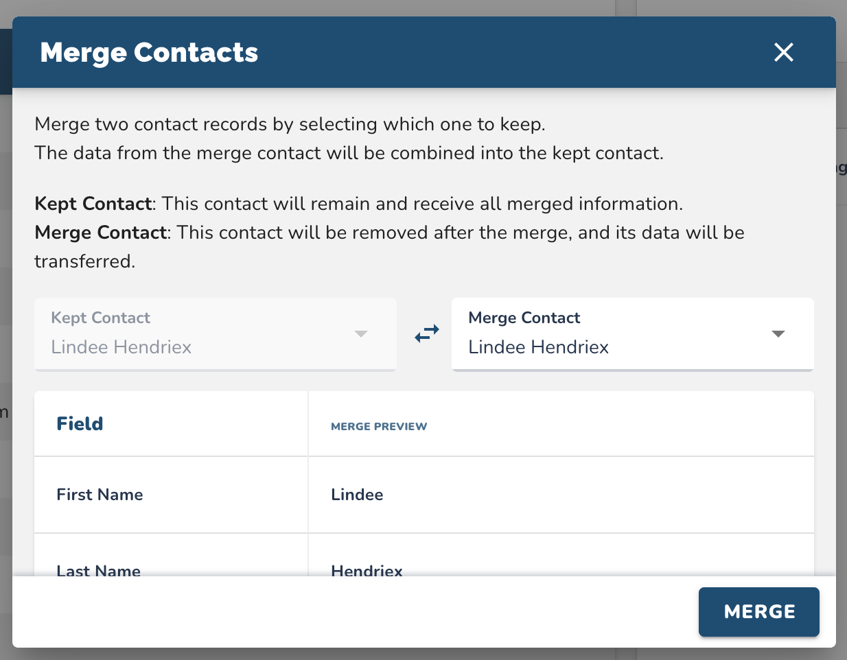Click the MERGE PREVIEW column header
The height and width of the screenshot is (660, 847).
379,427
